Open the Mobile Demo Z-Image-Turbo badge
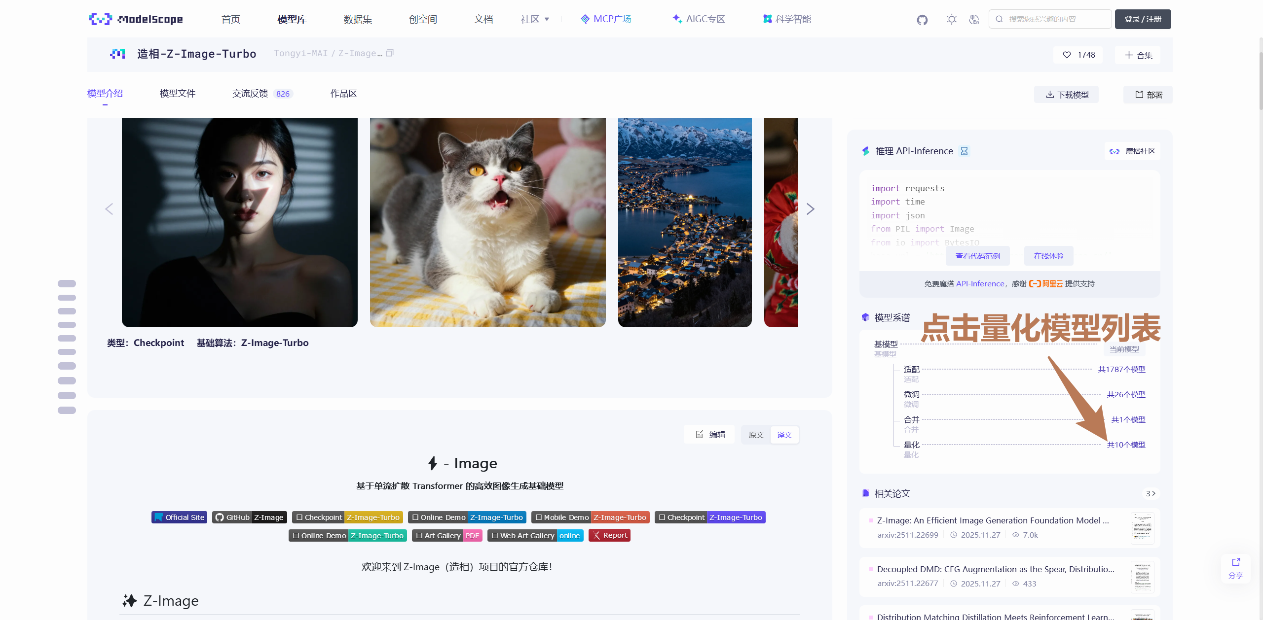The image size is (1263, 620). click(x=591, y=517)
